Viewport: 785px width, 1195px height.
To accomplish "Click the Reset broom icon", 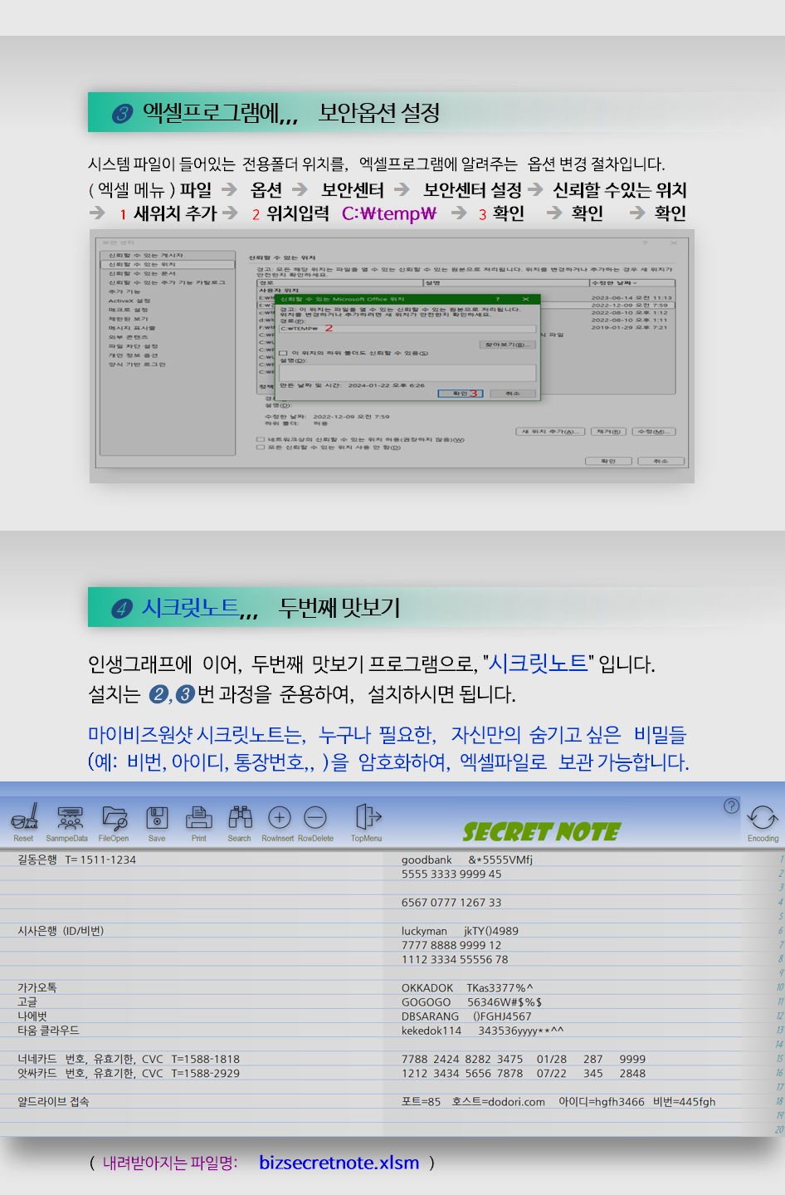I will [x=24, y=818].
